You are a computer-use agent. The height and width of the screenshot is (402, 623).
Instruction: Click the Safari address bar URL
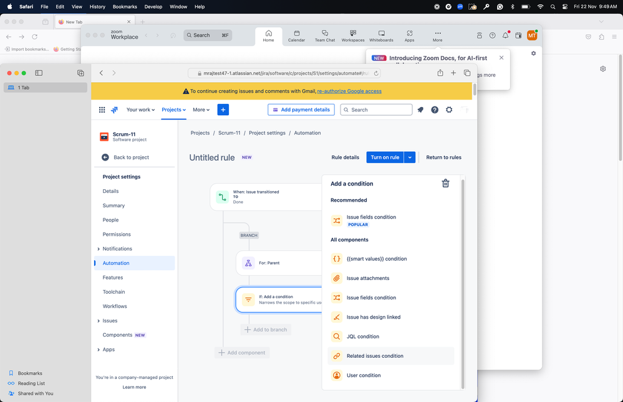tap(284, 73)
